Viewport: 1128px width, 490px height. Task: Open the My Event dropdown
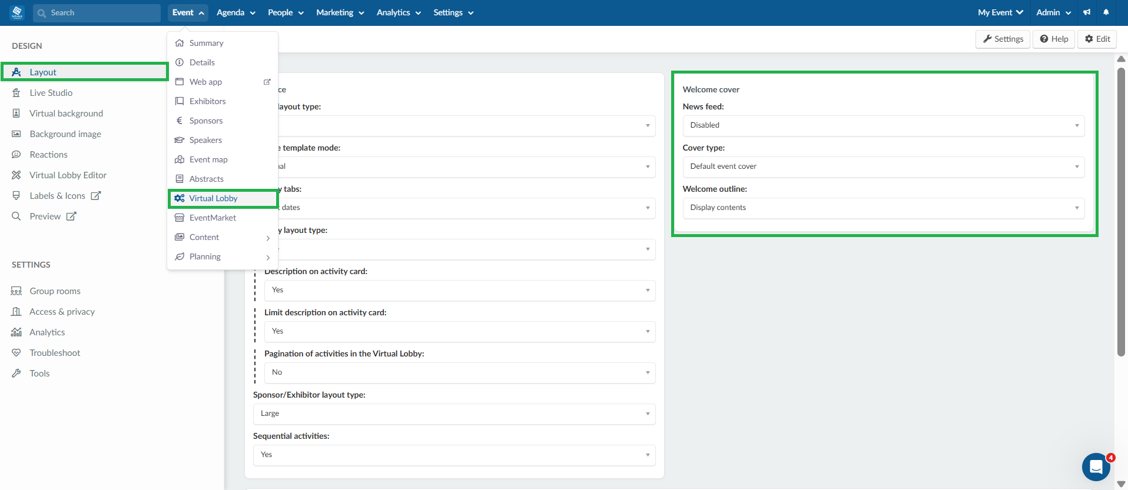1000,12
